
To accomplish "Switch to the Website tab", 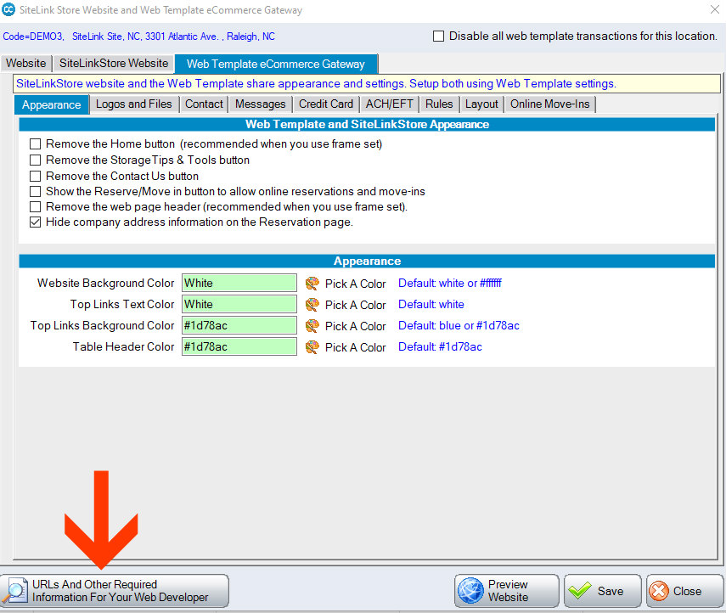I will point(26,64).
